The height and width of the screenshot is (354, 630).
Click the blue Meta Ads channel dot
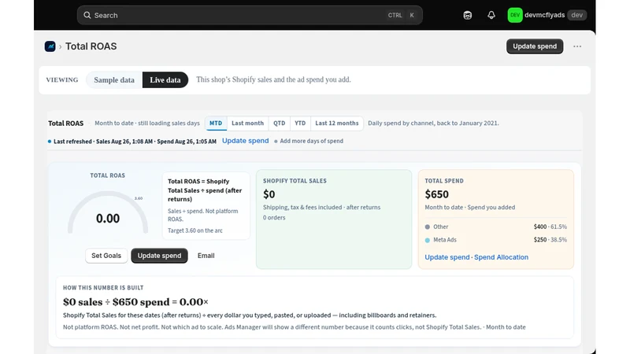(427, 240)
